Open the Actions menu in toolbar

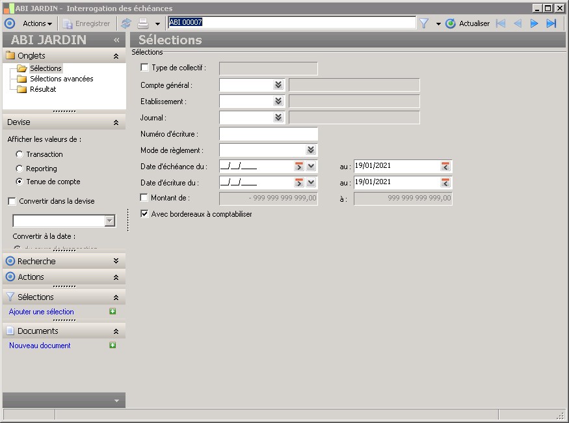point(37,23)
